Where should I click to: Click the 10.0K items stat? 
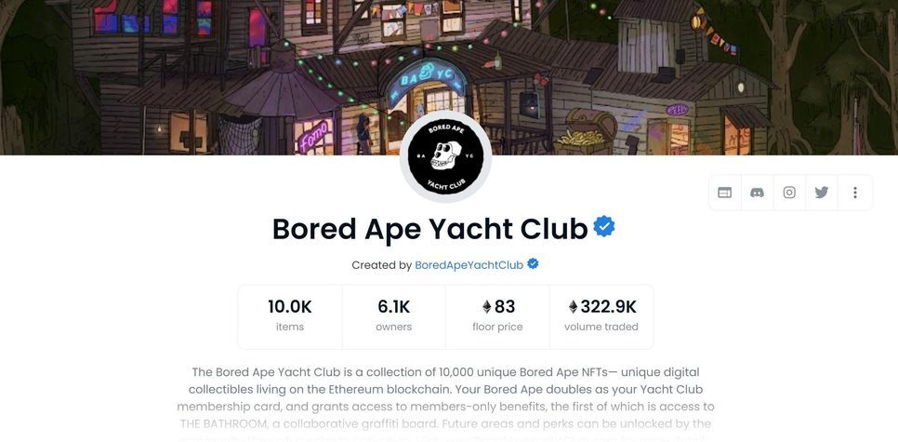(290, 316)
